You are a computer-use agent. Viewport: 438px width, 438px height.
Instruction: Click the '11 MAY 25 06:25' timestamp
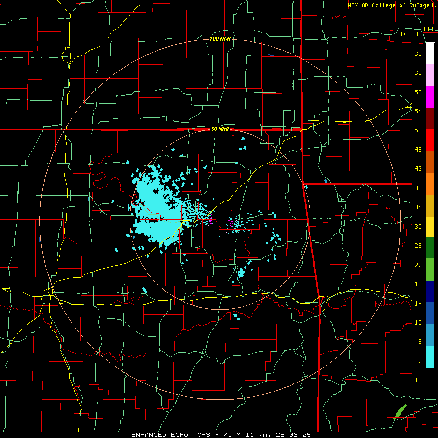click(x=278, y=435)
